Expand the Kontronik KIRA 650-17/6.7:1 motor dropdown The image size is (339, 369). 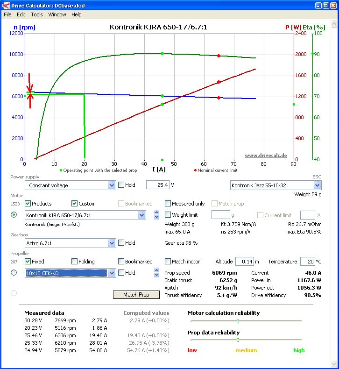point(141,215)
